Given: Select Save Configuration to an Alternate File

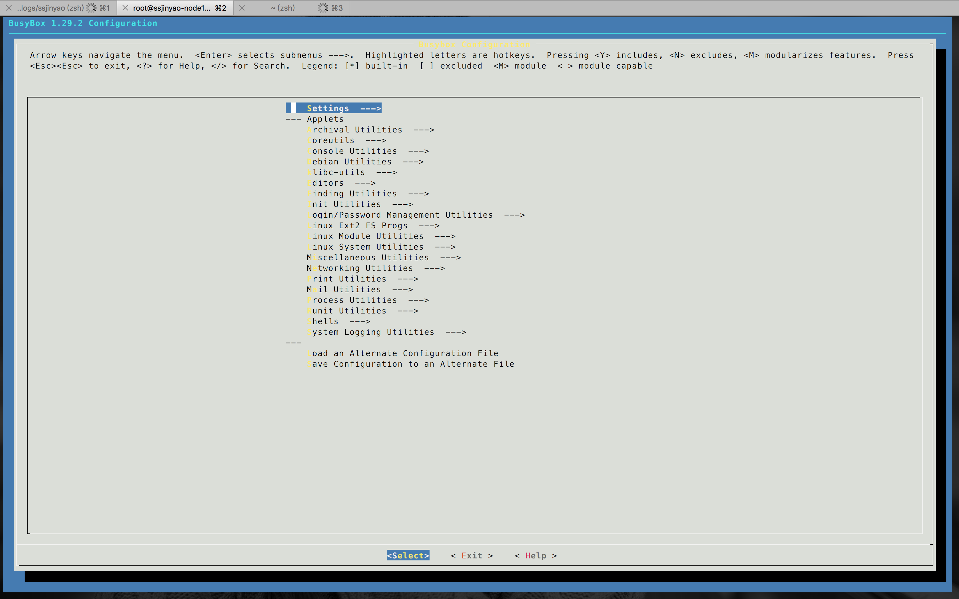Looking at the screenshot, I should pos(411,364).
